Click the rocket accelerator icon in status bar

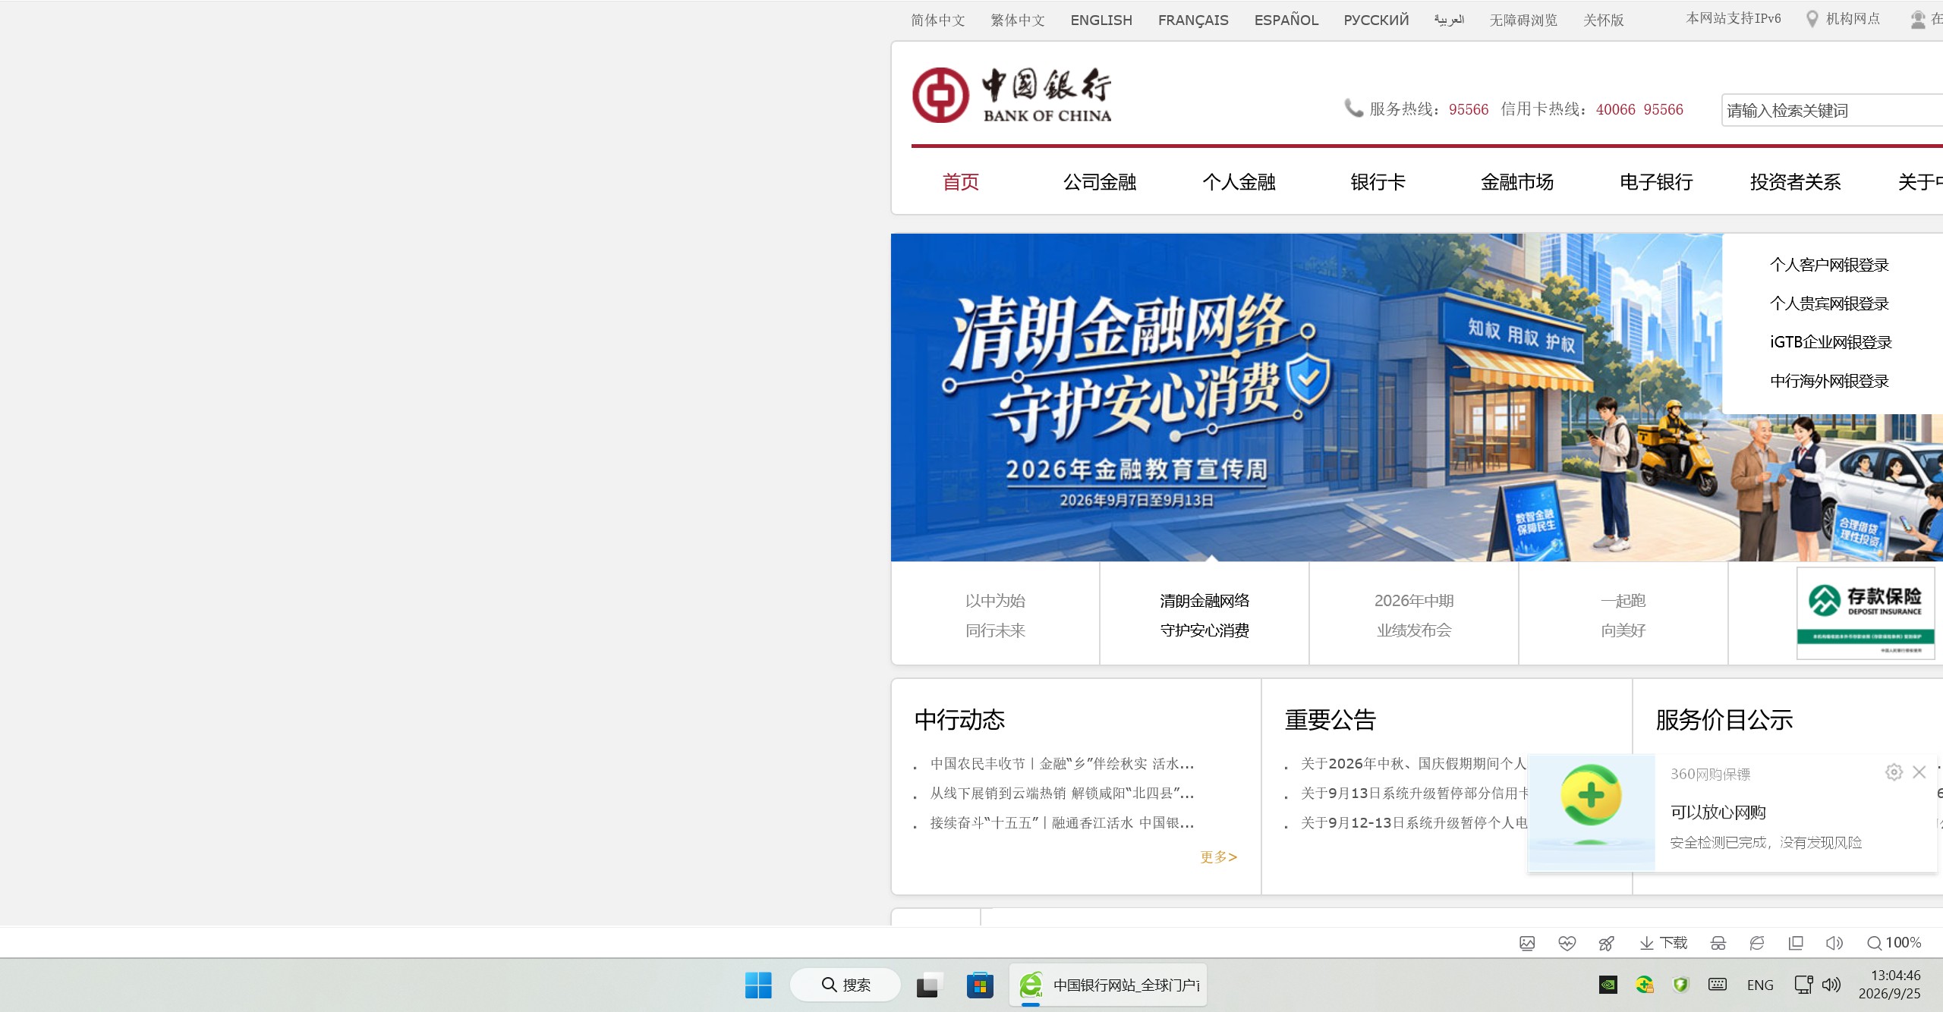1606,943
